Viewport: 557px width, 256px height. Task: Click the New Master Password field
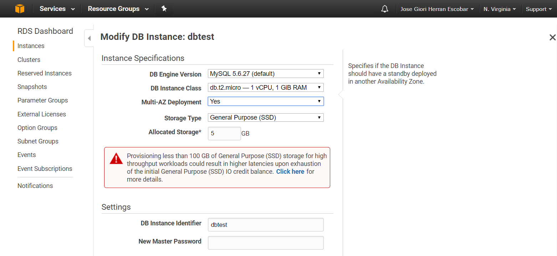[x=266, y=243]
